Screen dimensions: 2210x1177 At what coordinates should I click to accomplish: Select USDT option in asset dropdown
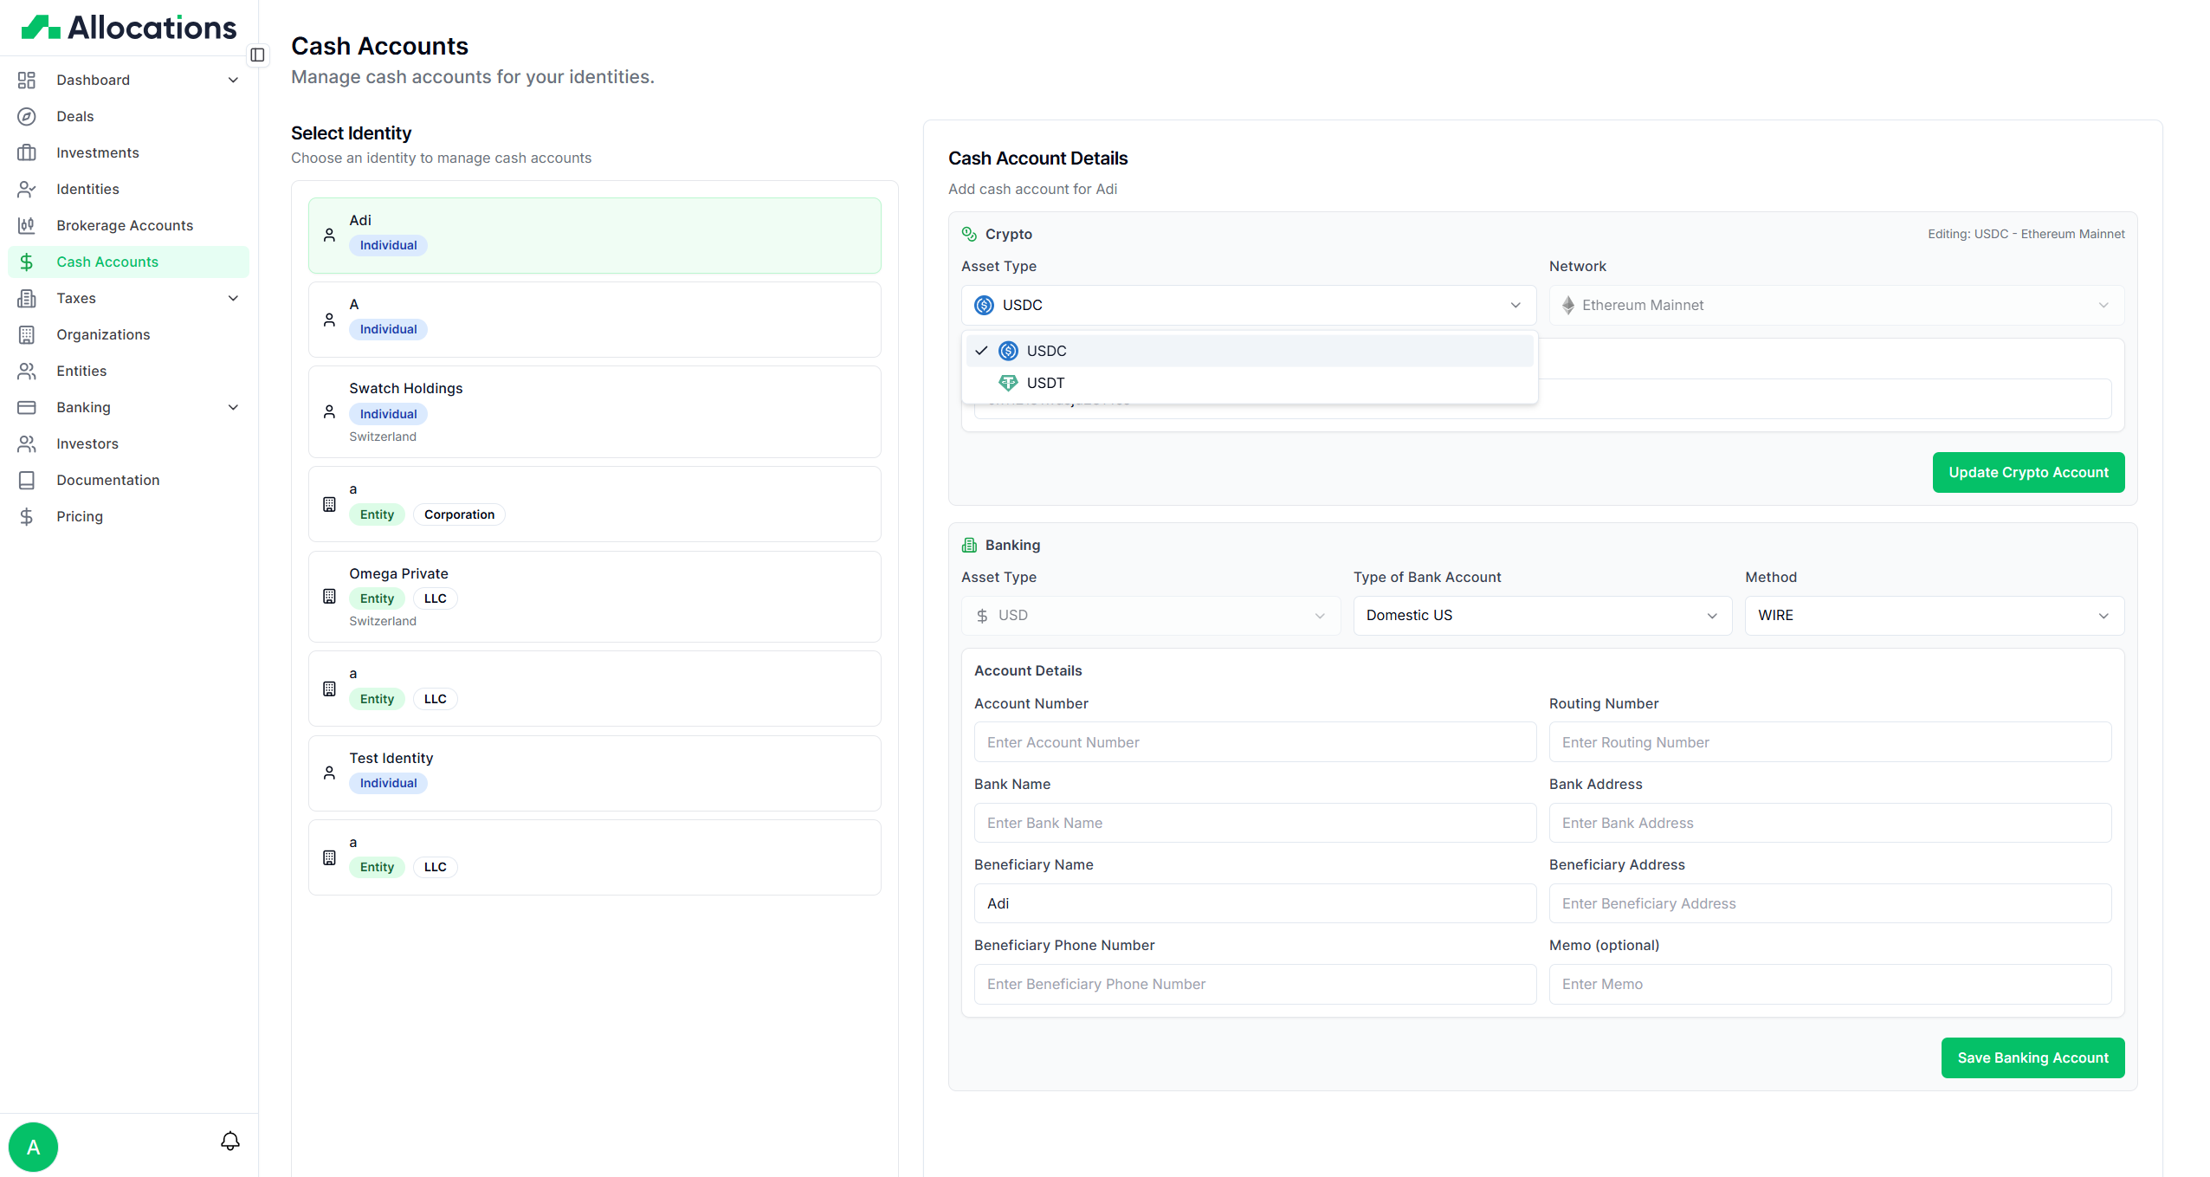coord(1045,383)
